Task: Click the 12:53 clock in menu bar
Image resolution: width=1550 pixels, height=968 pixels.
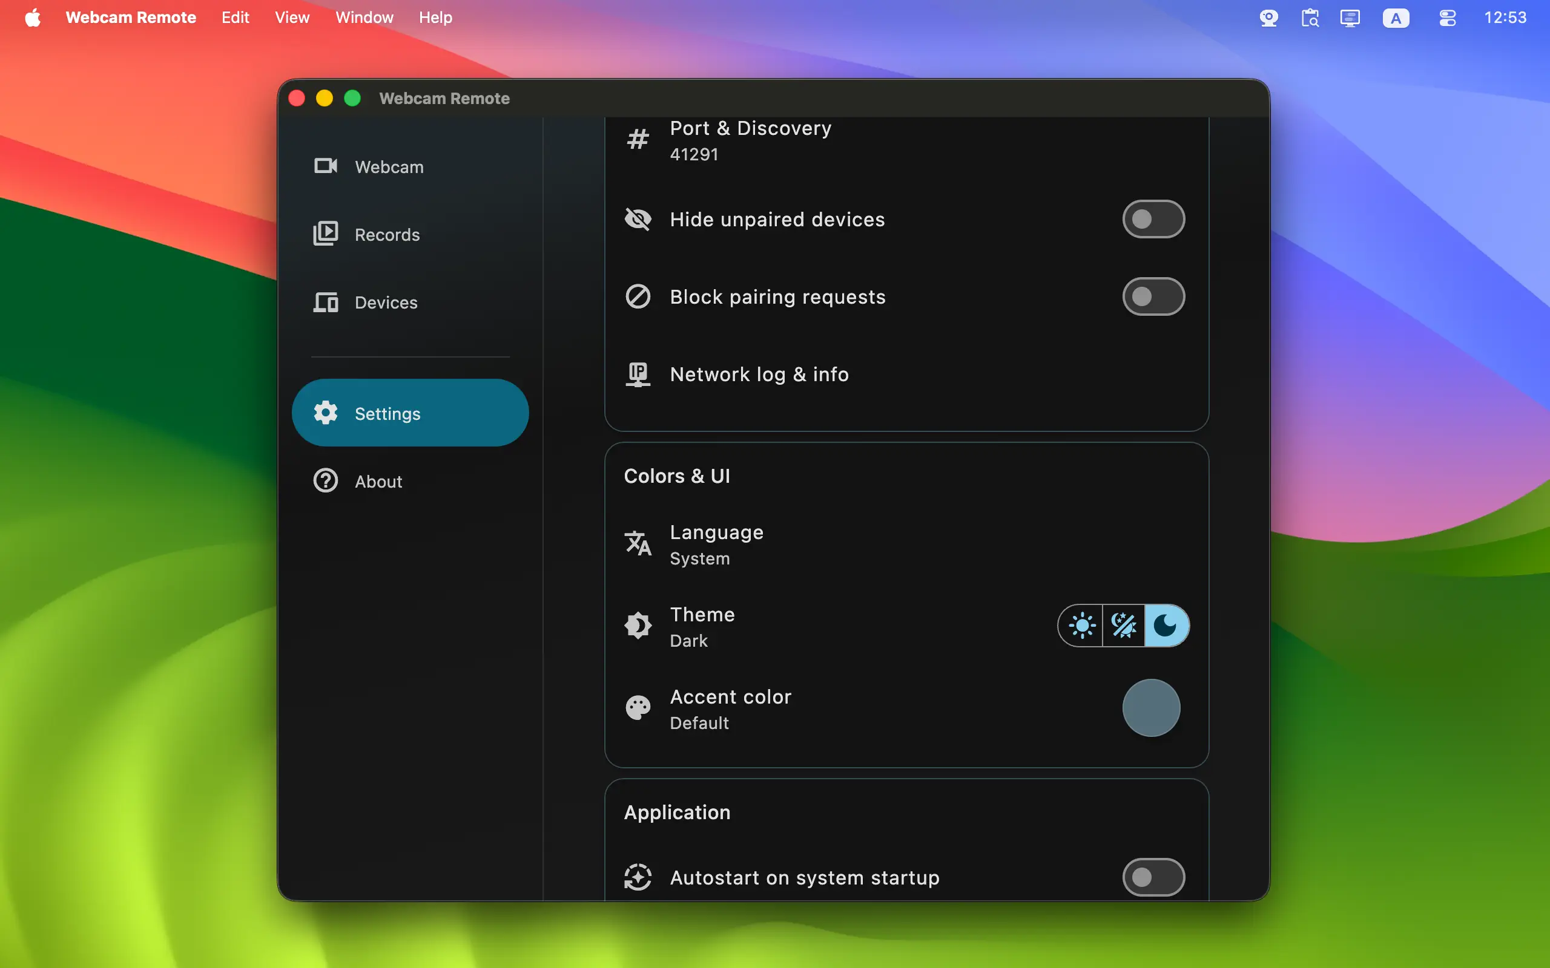Action: 1505,18
